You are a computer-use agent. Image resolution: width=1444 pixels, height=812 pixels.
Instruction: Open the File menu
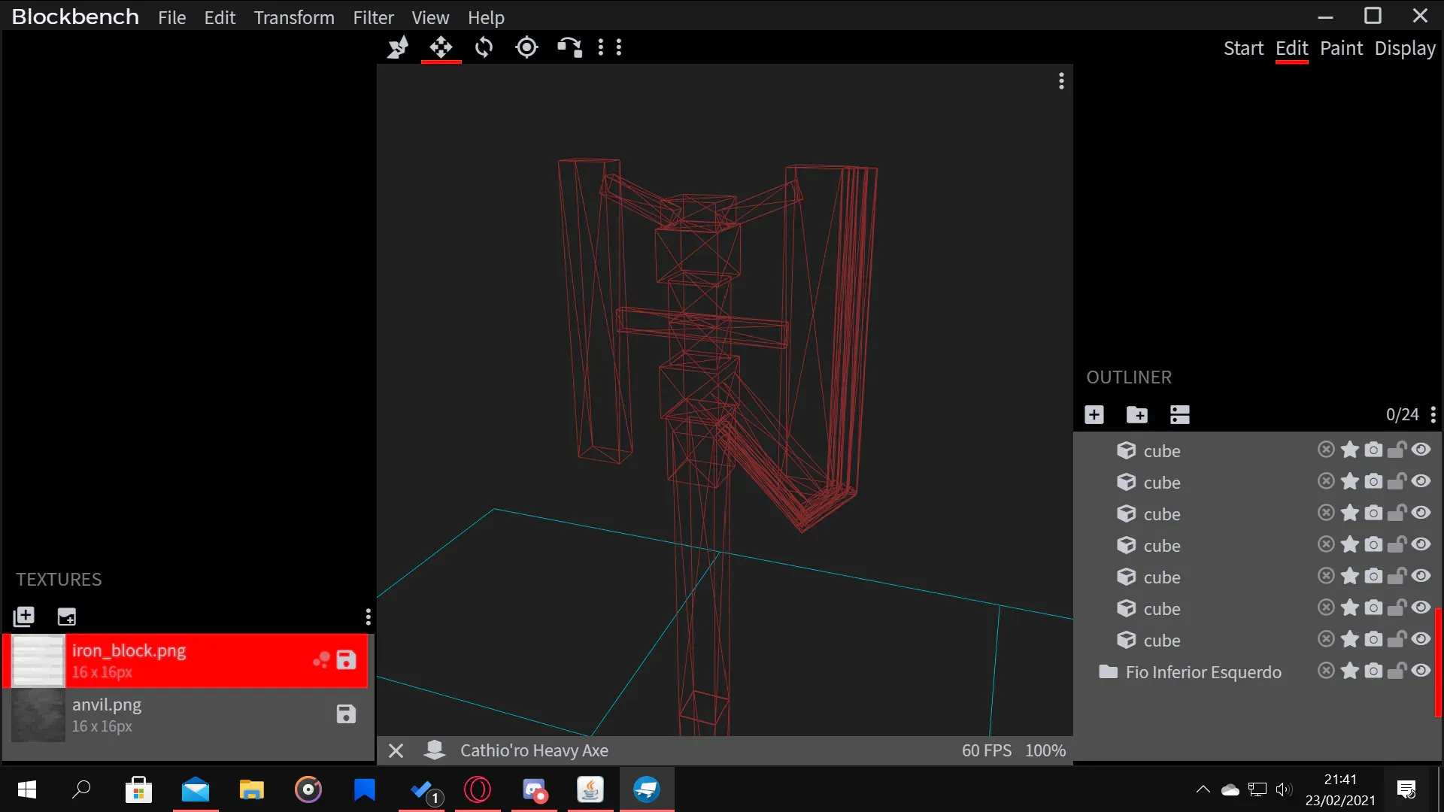tap(171, 17)
